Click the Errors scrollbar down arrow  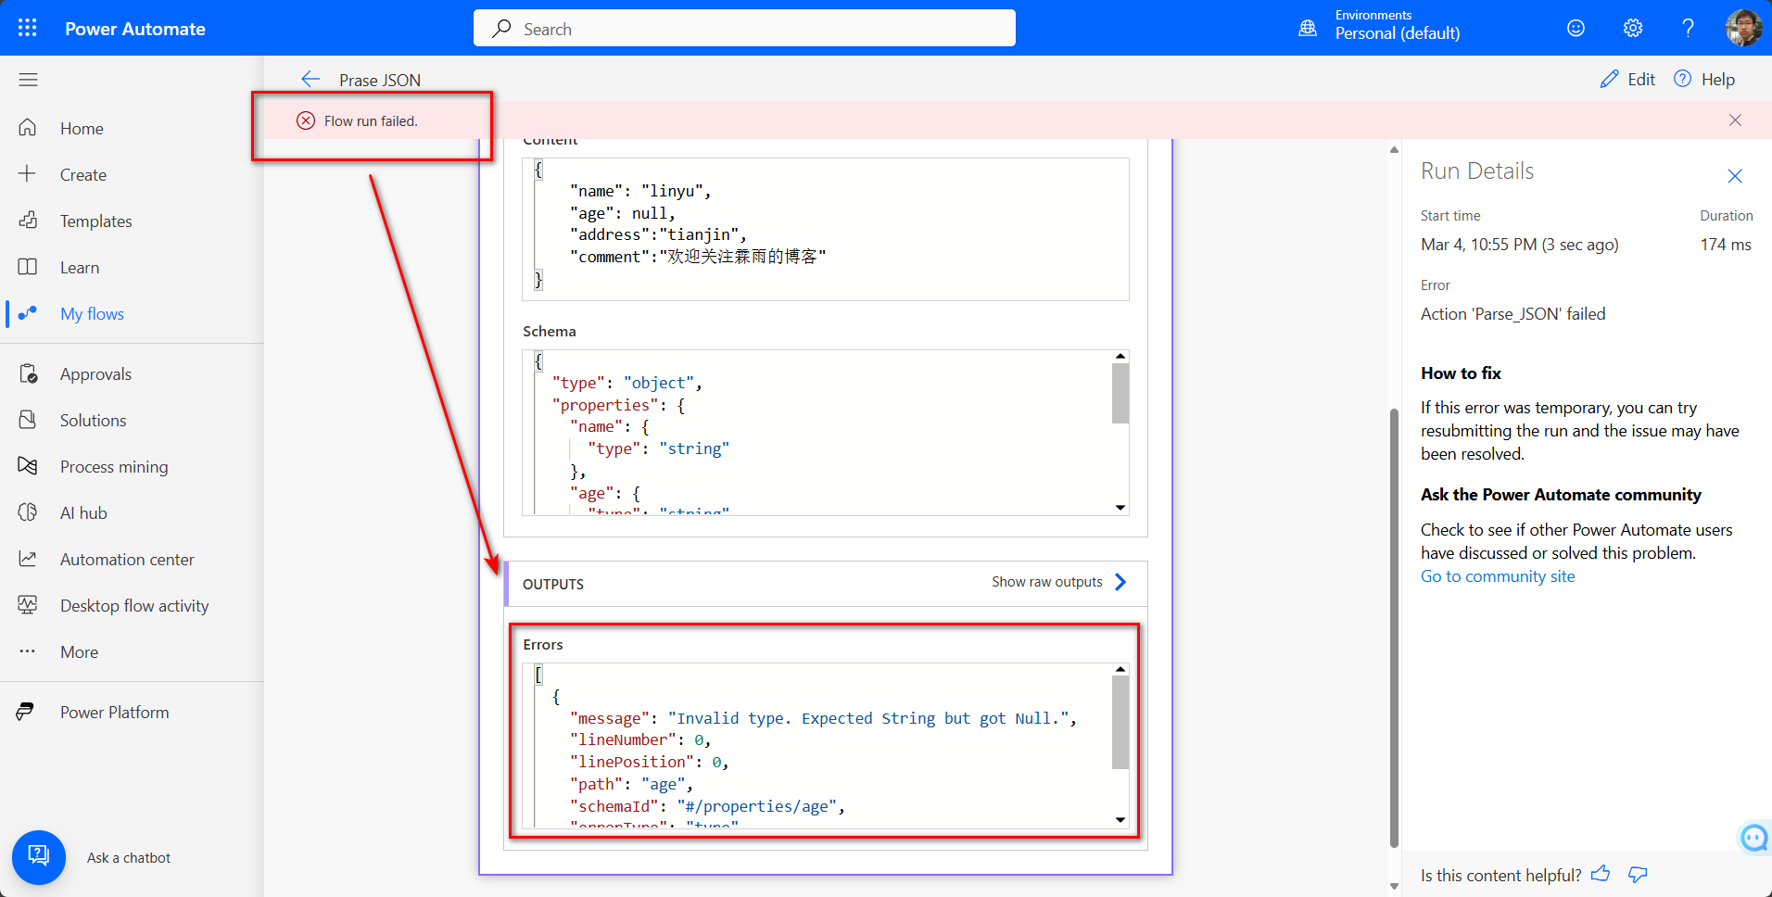[x=1120, y=820]
